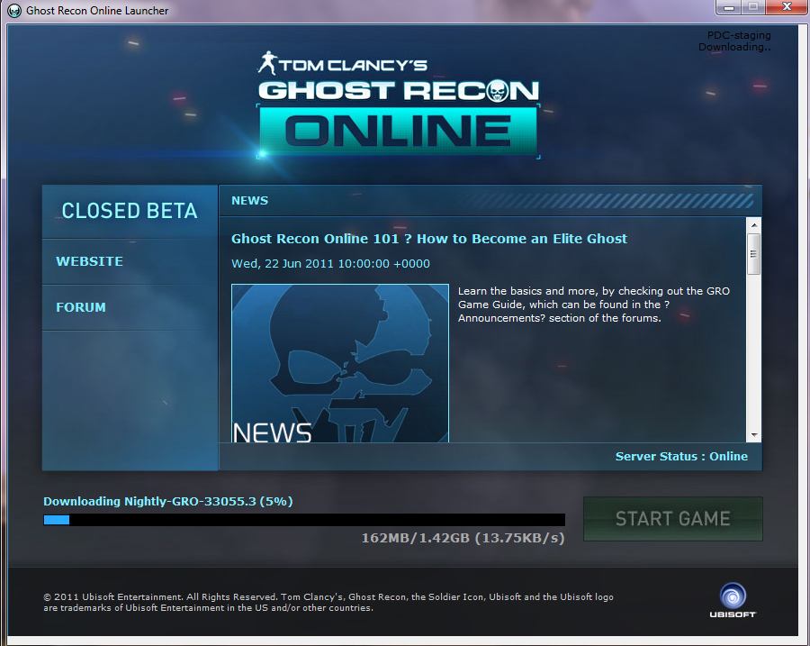The image size is (810, 646).
Task: Open the FORUM link in the sidebar
Action: coord(81,307)
